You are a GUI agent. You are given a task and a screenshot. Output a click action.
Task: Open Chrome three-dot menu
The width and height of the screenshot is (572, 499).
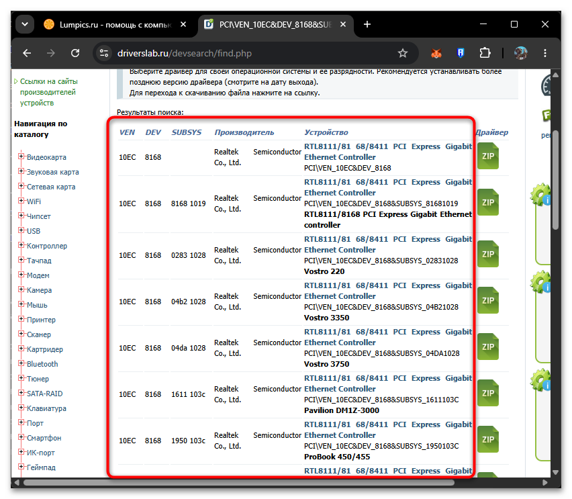click(545, 53)
